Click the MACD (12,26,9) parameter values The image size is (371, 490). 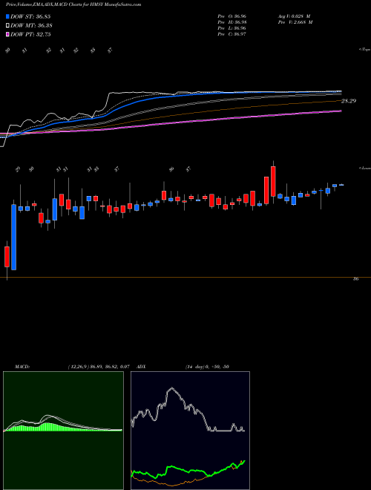point(99,367)
